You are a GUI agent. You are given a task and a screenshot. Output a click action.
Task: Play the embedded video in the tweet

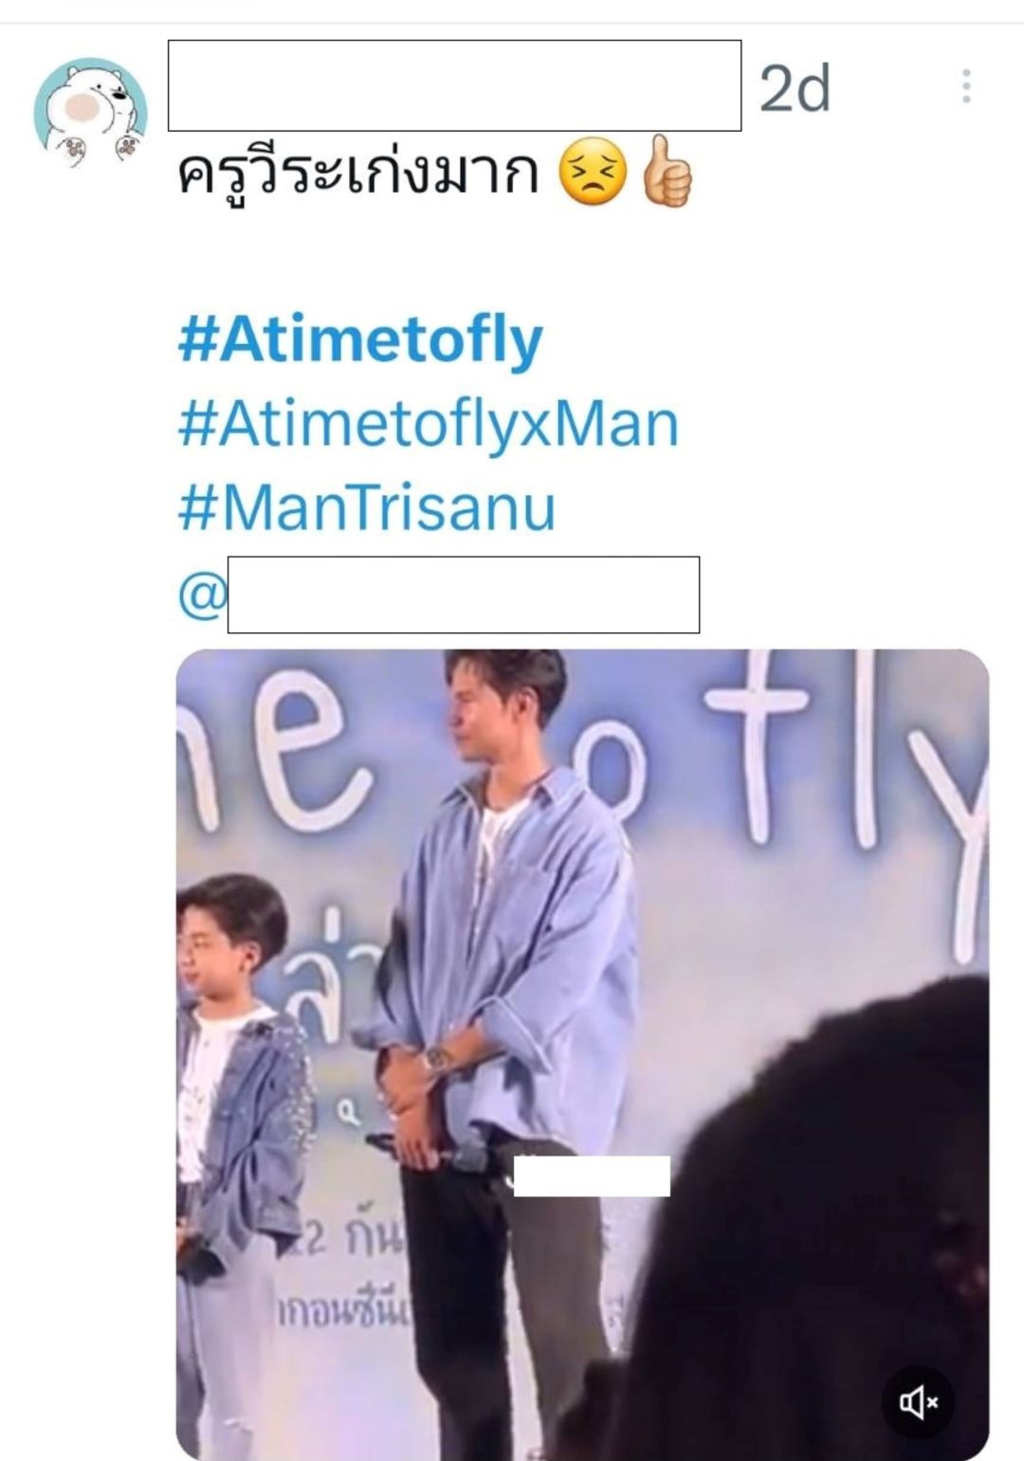(582, 1054)
